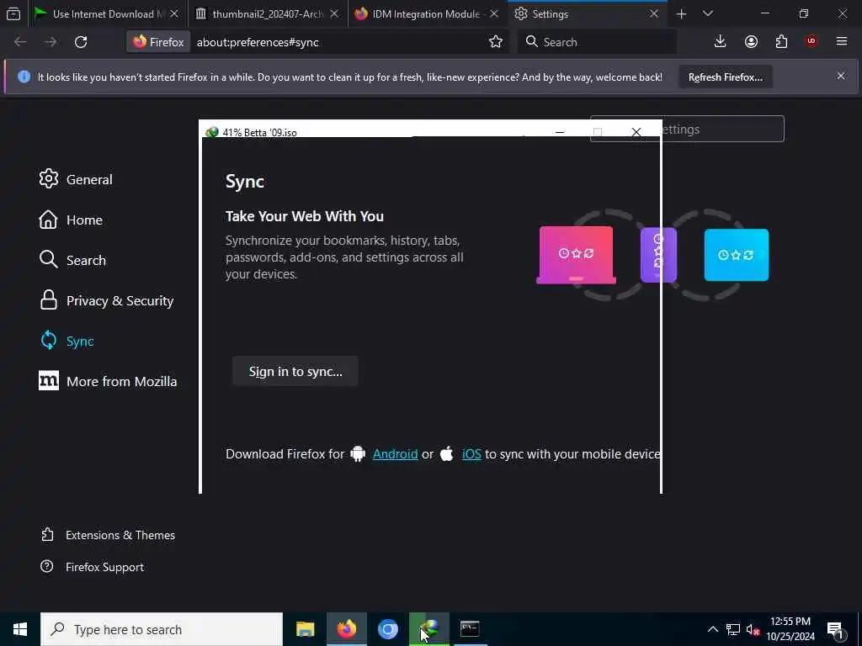Open the Extensions & Themes link
The width and height of the screenshot is (862, 646).
108,535
